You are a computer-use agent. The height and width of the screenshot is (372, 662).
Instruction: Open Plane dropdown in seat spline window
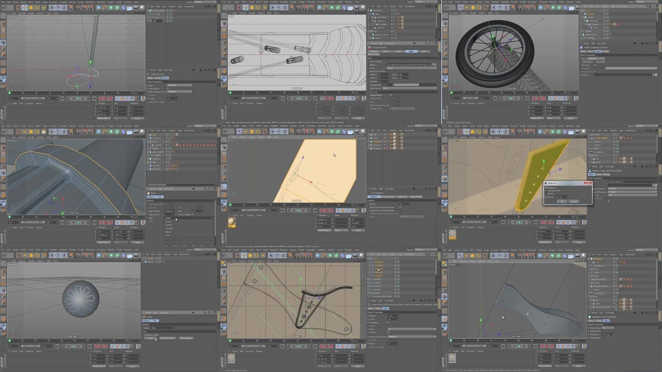412,329
